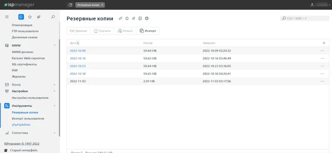This screenshot has height=153, width=332.
Task: Pin the Резервные копии page
Action: coord(133,19)
